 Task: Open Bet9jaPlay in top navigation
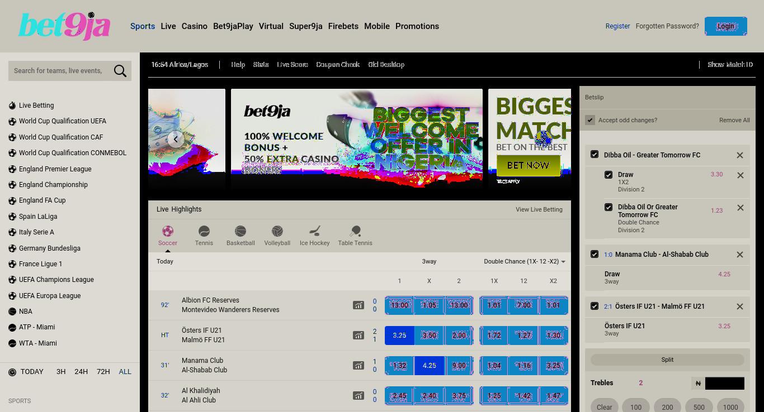pyautogui.click(x=233, y=26)
